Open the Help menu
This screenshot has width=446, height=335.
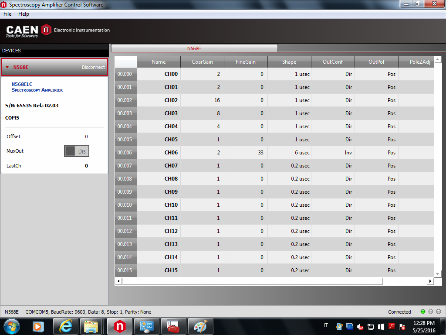pyautogui.click(x=24, y=14)
